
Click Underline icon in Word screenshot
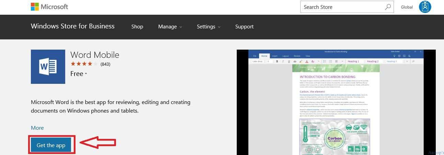tap(289, 61)
